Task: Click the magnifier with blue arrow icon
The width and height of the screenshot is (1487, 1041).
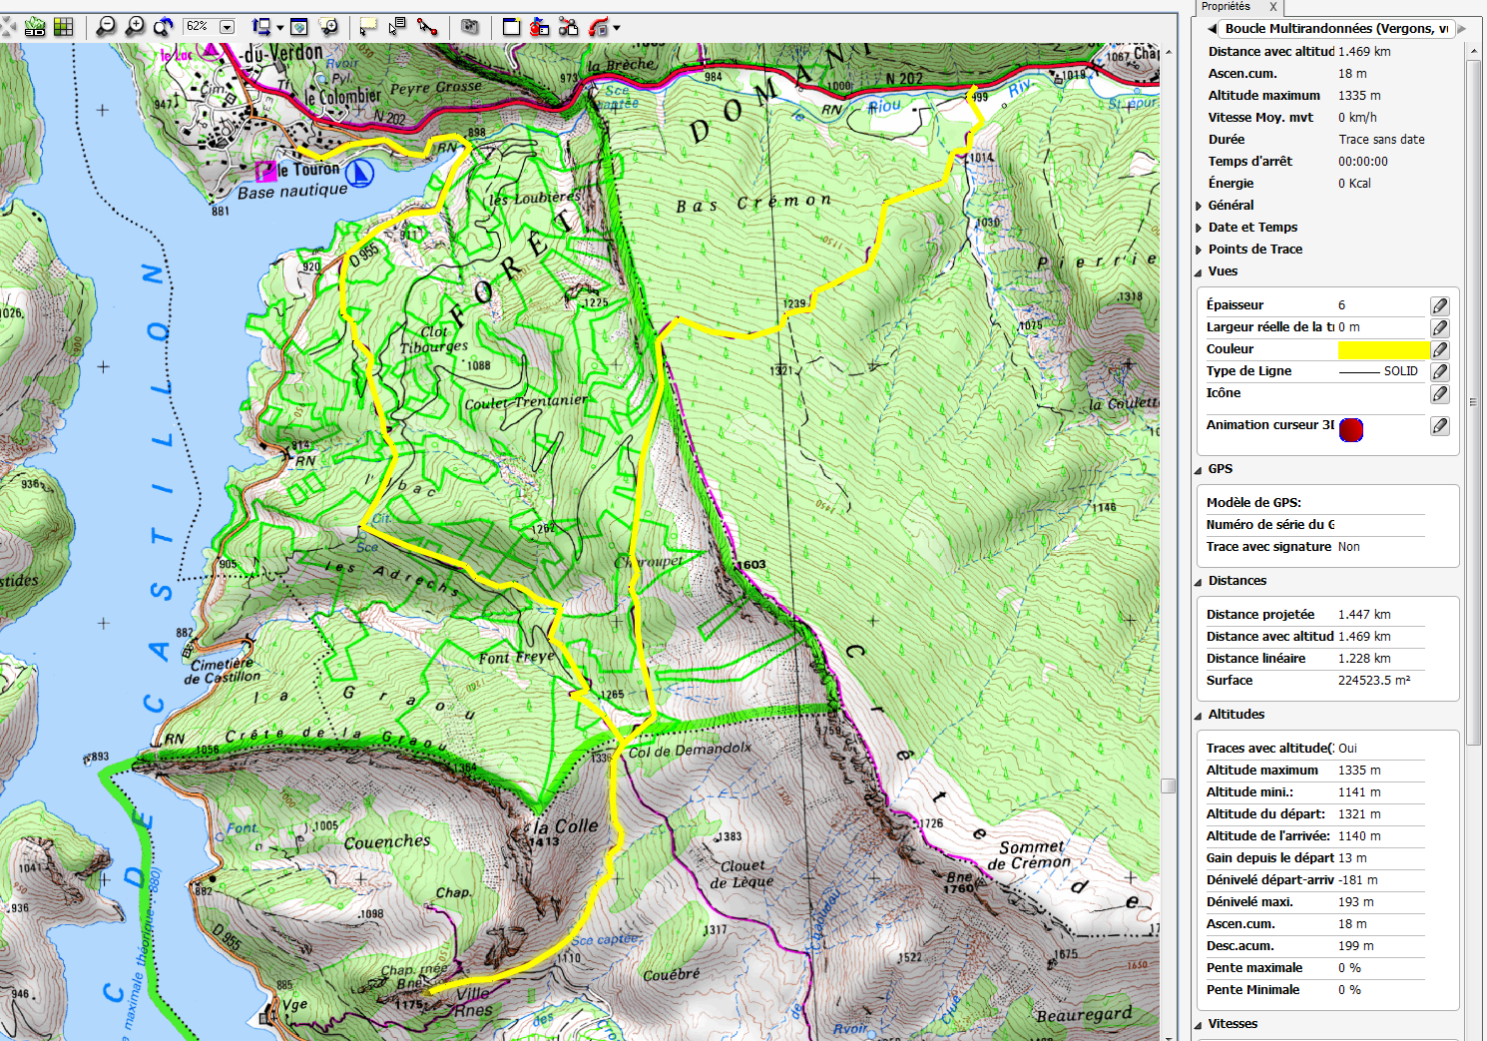Action: click(x=164, y=27)
